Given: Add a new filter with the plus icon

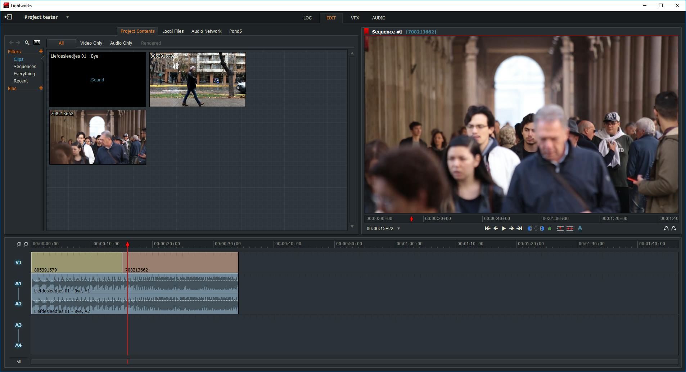Looking at the screenshot, I should [41, 51].
